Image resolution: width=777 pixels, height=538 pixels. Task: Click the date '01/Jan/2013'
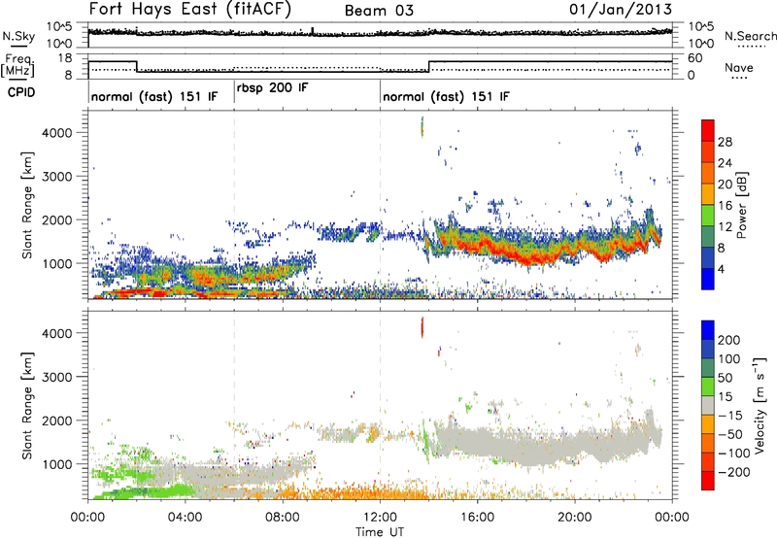click(621, 9)
